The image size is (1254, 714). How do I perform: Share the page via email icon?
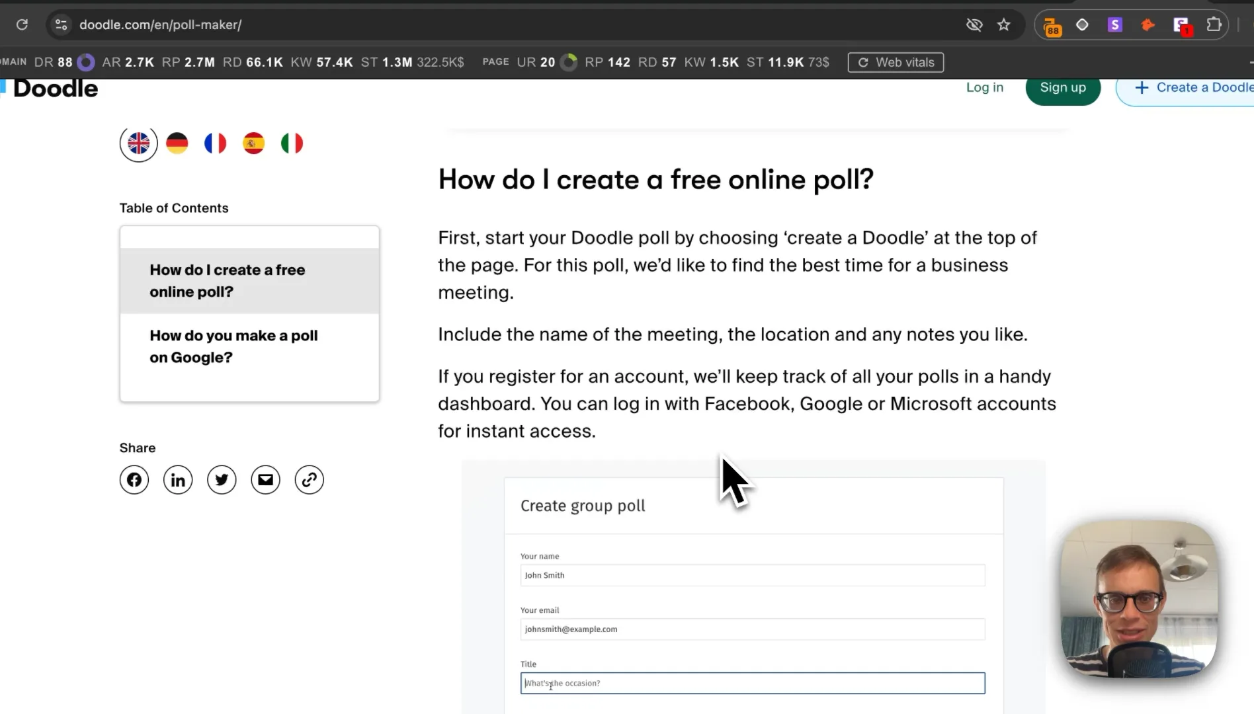point(265,480)
